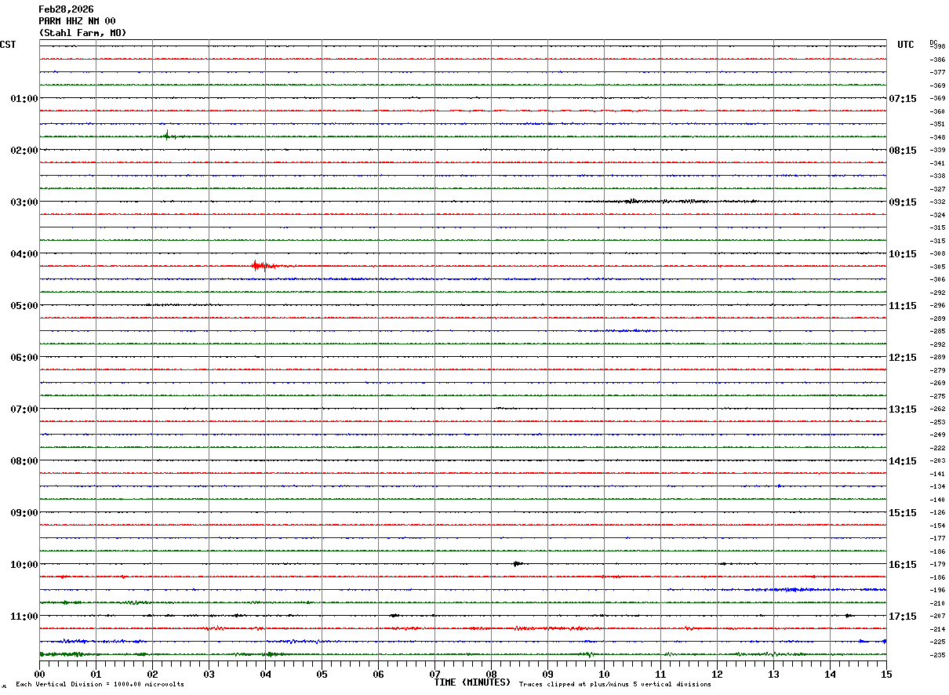
Task: Click the black event burst on 10:00 trace
Action: pyautogui.click(x=517, y=564)
